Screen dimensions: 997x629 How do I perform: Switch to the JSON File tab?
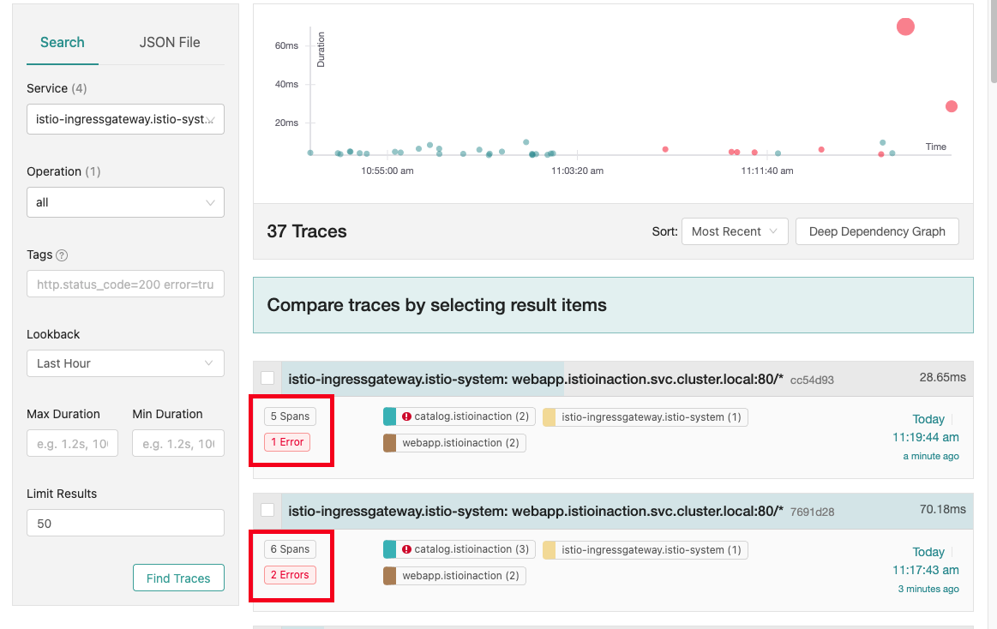pos(170,42)
